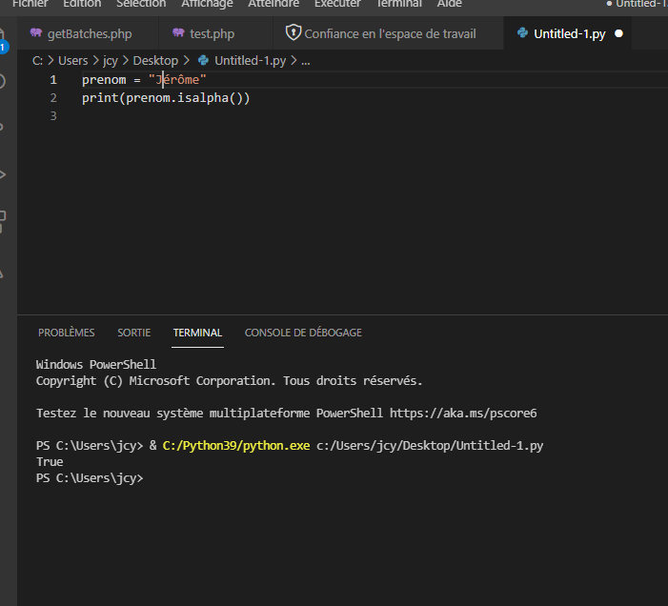668x606 pixels.
Task: Open the https://aka.ms/pscore6 link in terminal
Action: tap(463, 414)
